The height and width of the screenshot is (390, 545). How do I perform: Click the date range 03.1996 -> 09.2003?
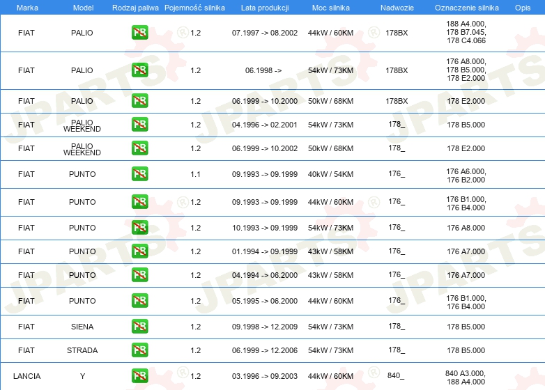point(265,376)
